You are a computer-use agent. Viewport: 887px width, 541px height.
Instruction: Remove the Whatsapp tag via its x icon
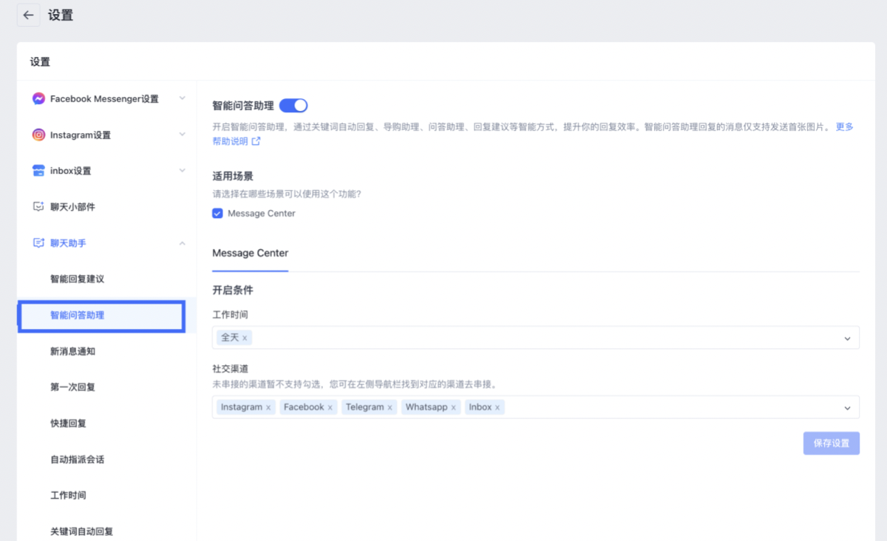[x=454, y=406]
